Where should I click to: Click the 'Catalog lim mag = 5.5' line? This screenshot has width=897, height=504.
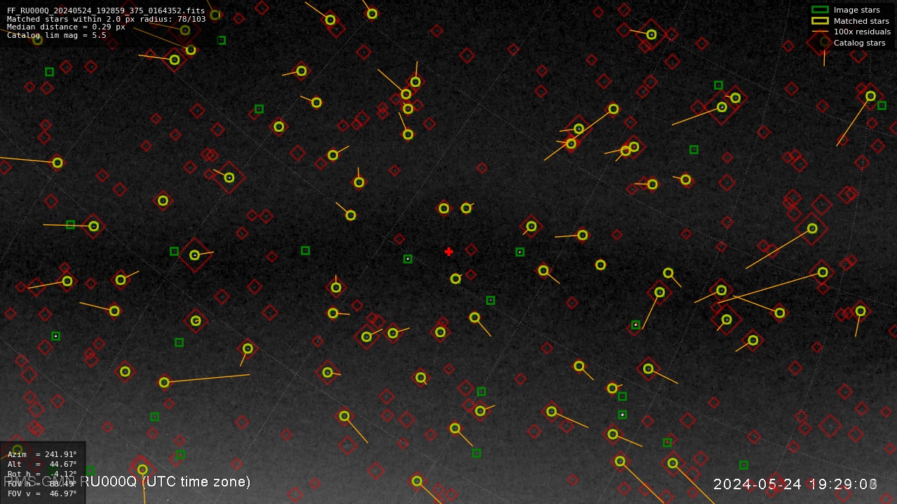57,35
